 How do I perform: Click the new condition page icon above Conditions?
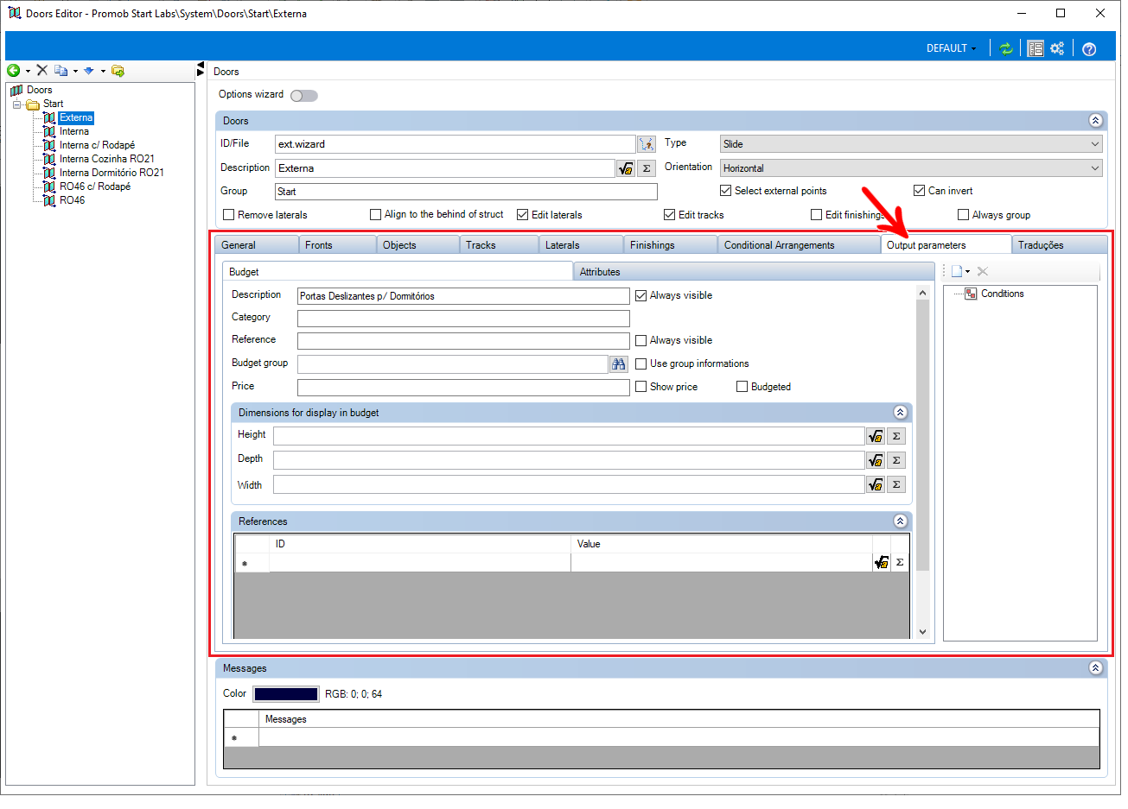[957, 271]
